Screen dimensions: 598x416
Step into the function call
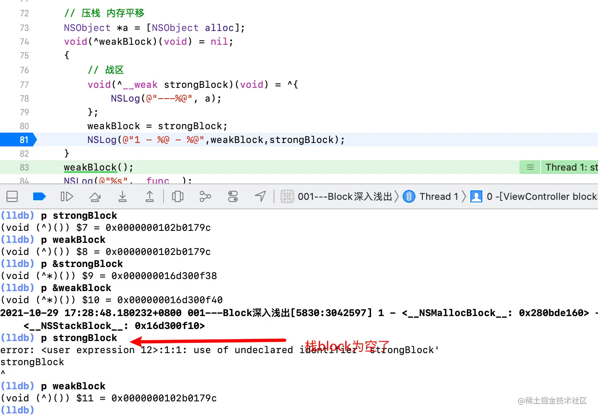(x=123, y=197)
